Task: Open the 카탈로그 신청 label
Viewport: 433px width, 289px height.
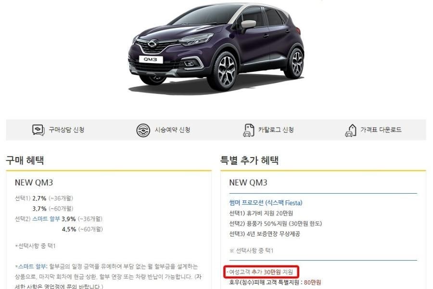Action: point(276,130)
